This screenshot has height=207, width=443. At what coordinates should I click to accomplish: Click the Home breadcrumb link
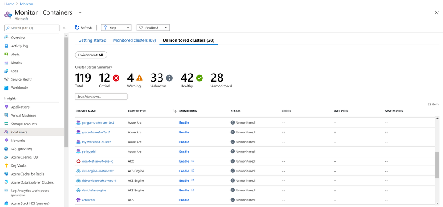click(x=9, y=4)
